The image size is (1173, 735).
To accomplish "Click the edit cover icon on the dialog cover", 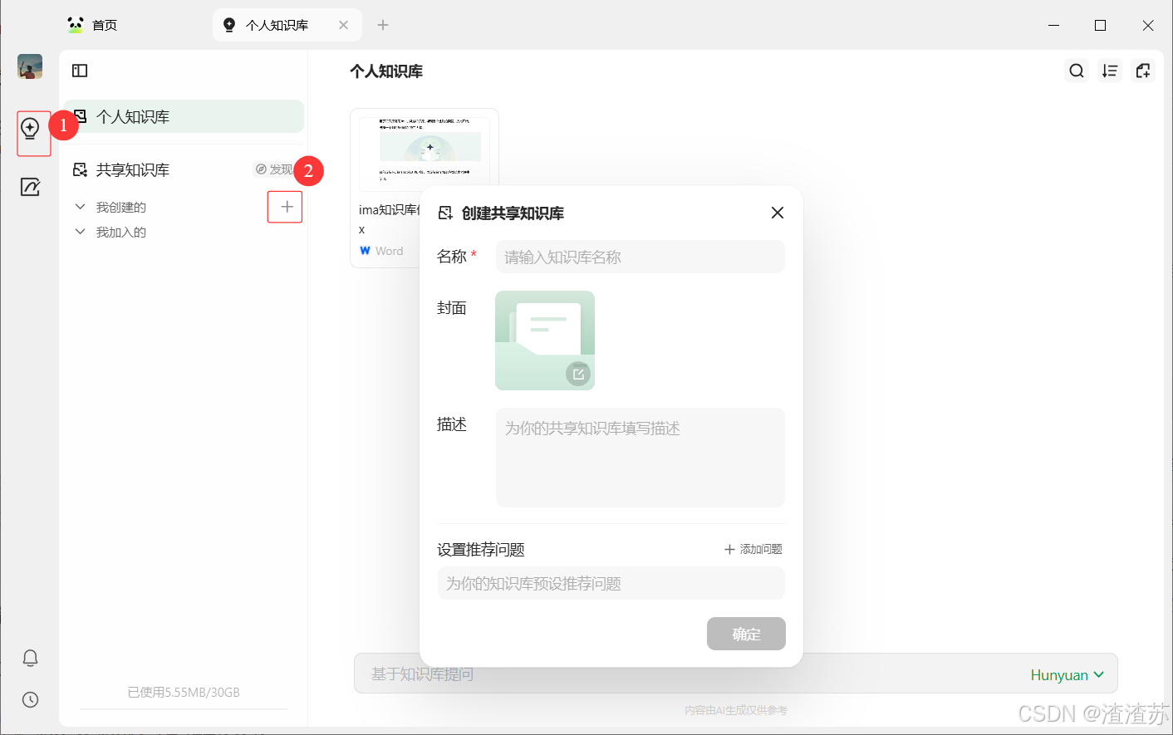I will tap(578, 373).
